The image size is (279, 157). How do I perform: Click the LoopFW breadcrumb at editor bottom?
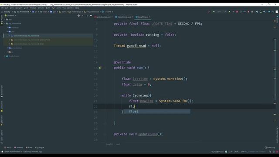pos(109,144)
